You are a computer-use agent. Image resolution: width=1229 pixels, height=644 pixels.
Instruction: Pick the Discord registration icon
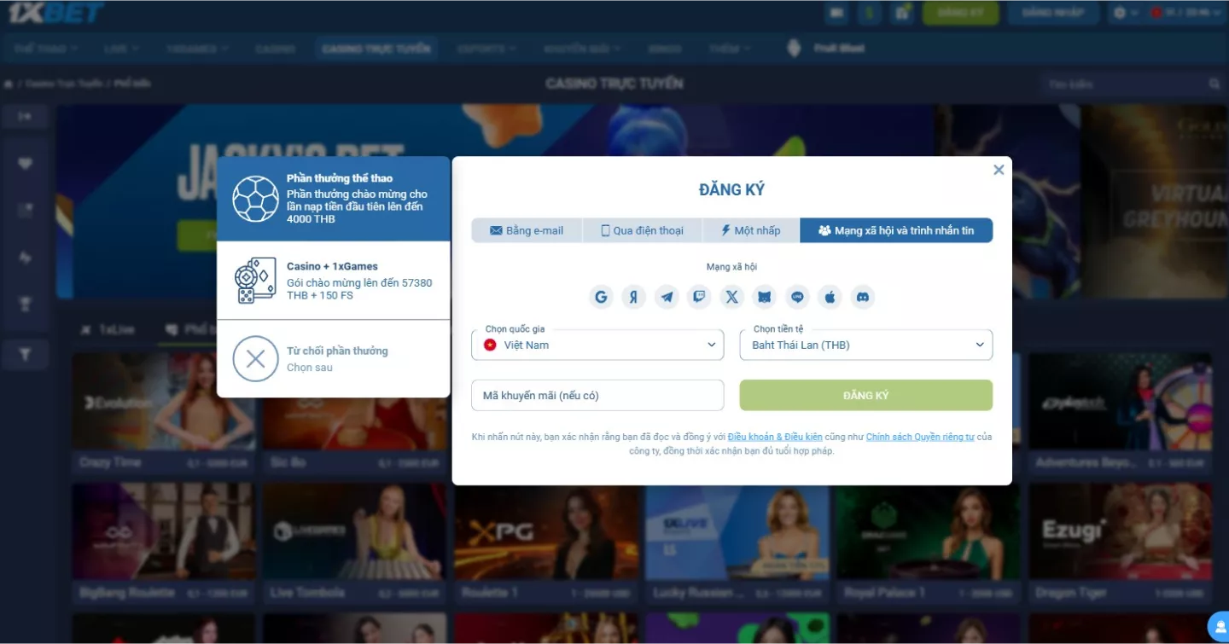(x=862, y=297)
